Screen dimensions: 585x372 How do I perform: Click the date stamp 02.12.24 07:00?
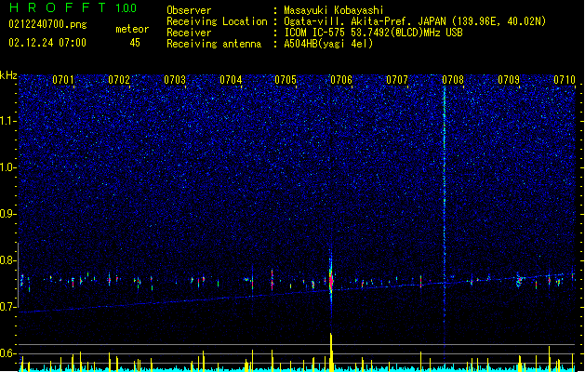click(47, 43)
